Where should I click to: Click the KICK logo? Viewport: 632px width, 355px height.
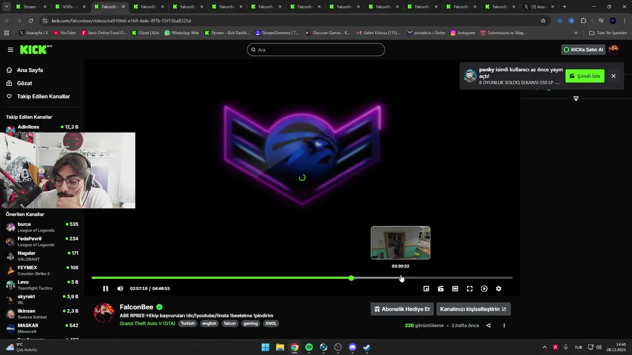pos(36,49)
